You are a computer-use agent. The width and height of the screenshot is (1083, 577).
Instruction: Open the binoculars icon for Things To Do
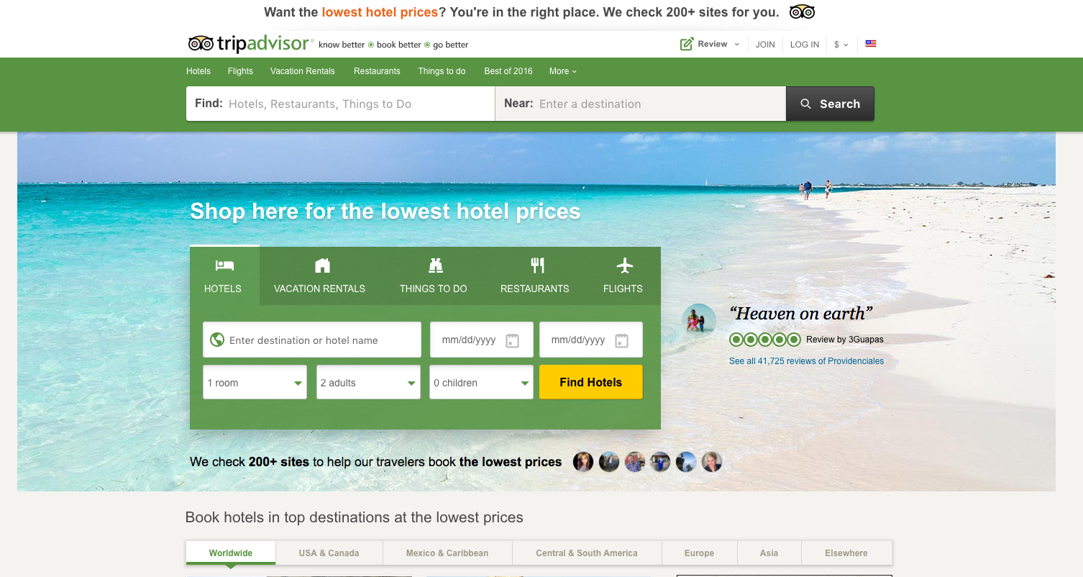[435, 265]
